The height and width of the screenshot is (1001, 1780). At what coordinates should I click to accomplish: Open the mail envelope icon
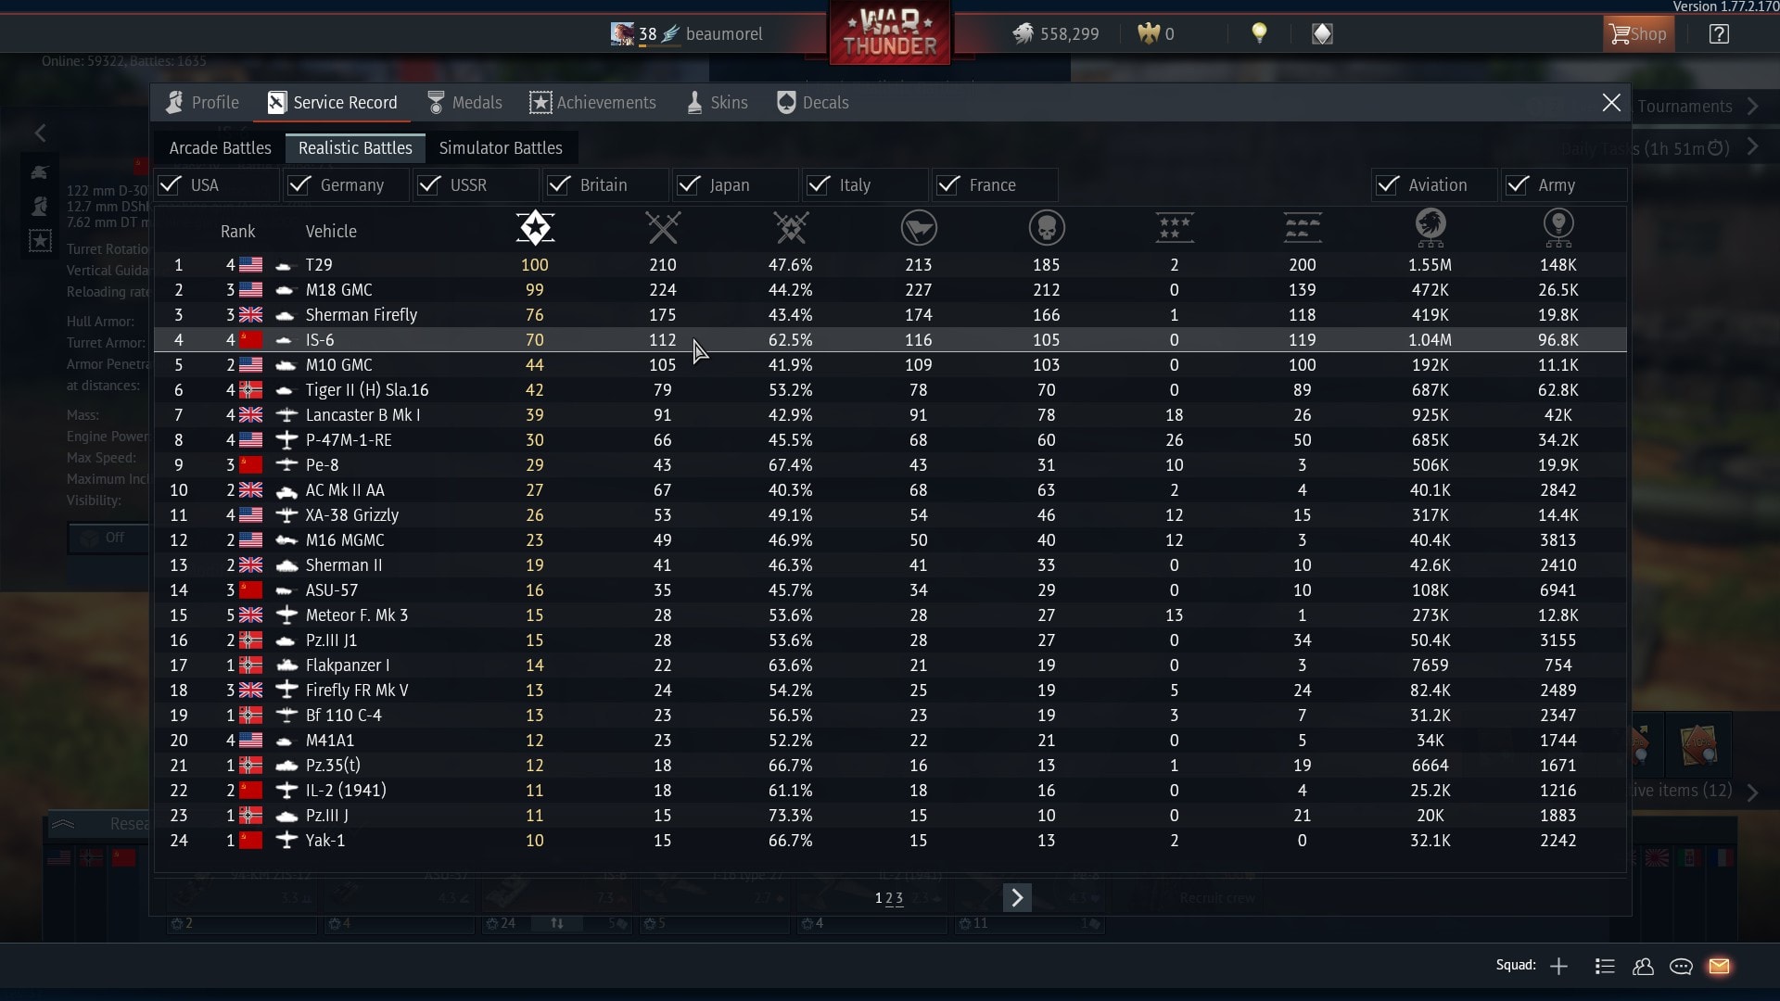(x=1719, y=966)
